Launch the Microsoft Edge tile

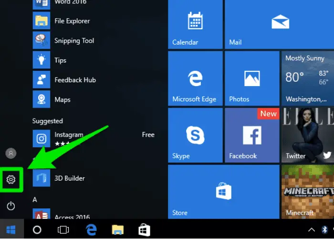195,78
